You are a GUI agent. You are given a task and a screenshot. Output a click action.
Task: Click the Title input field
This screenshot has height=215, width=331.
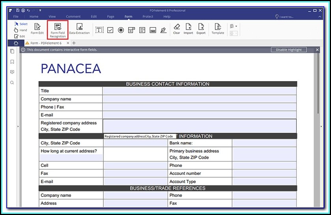(x=200, y=91)
